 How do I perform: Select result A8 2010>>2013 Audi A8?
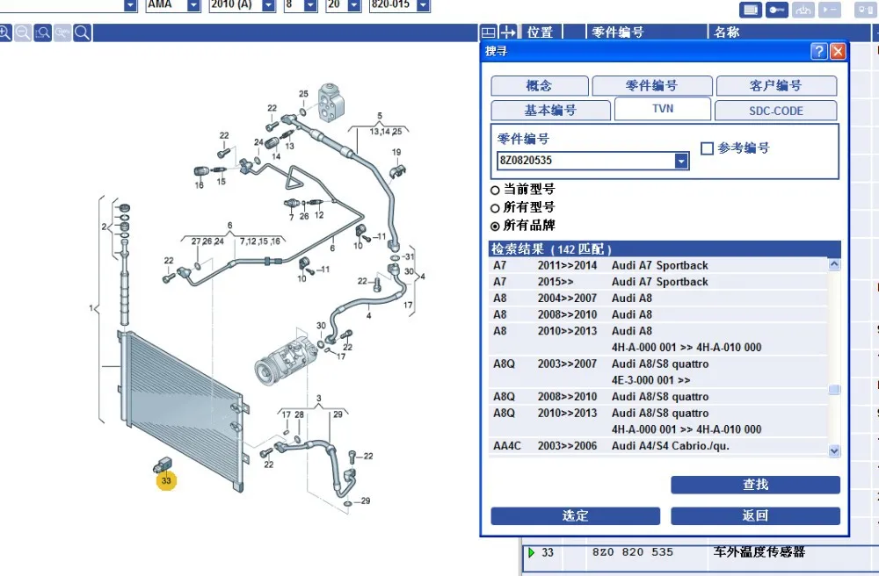click(657, 339)
